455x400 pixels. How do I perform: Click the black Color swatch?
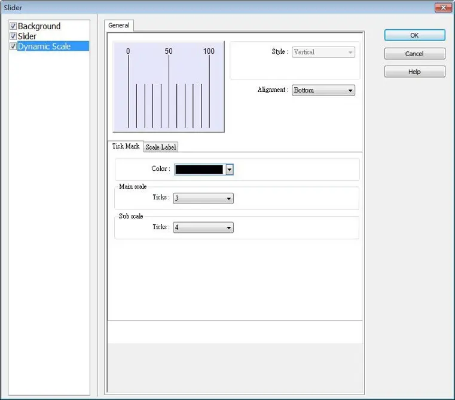point(199,170)
